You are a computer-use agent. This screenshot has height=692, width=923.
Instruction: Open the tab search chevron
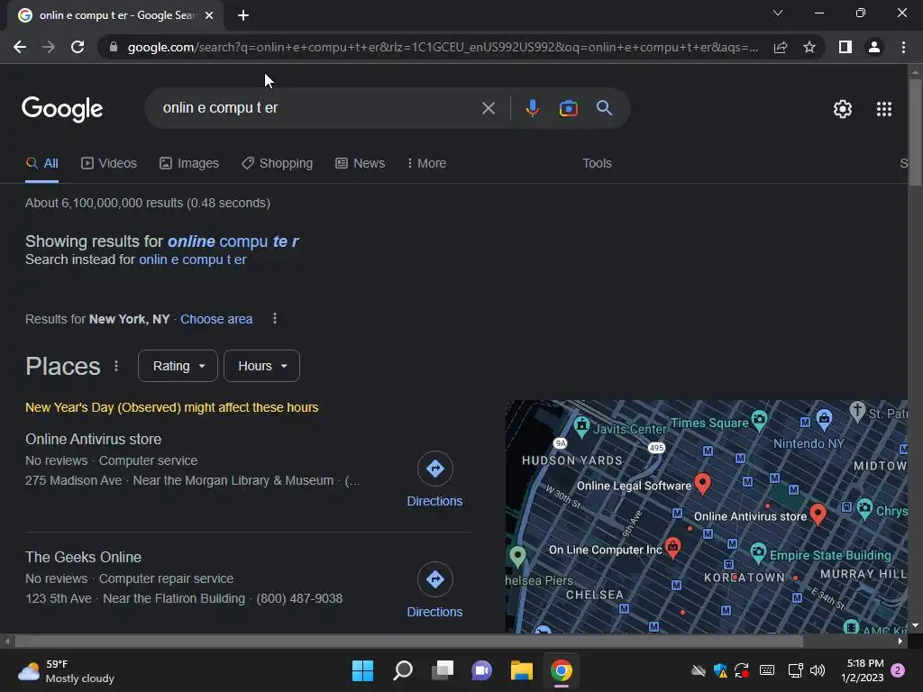click(778, 13)
